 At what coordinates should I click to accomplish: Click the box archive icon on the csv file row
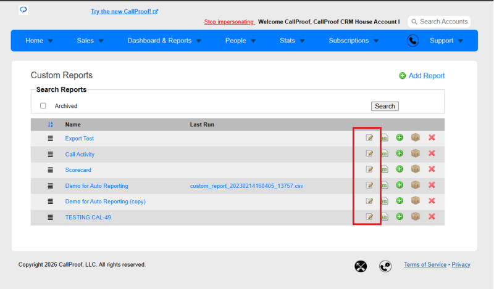[x=416, y=185]
